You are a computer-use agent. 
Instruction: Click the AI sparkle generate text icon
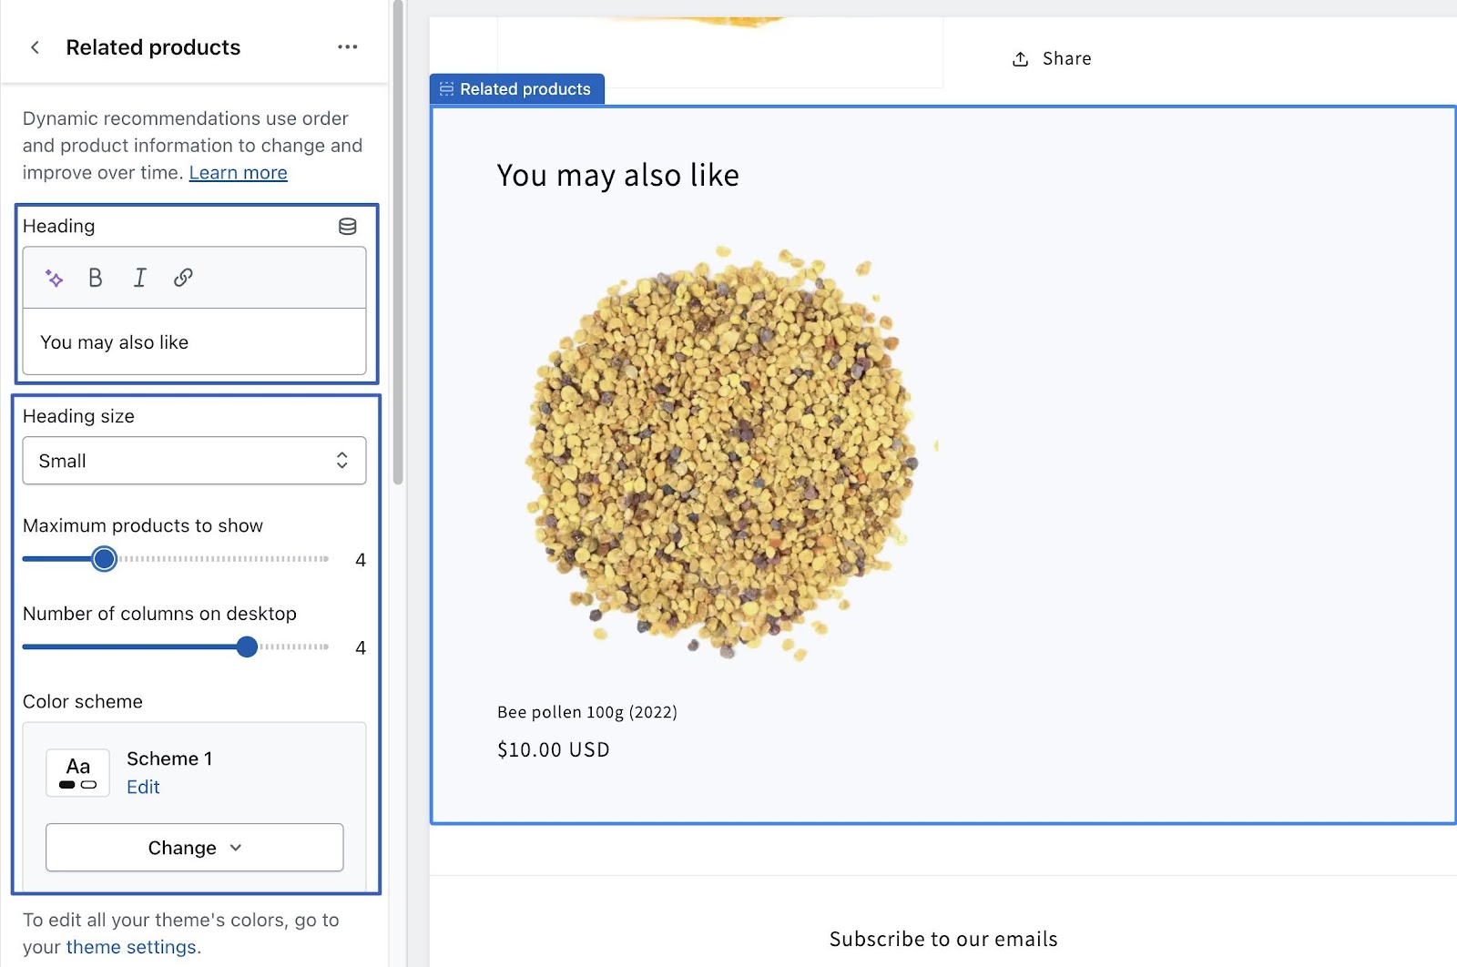[x=55, y=279]
